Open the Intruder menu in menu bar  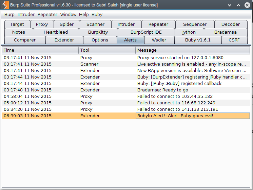coord(26,15)
